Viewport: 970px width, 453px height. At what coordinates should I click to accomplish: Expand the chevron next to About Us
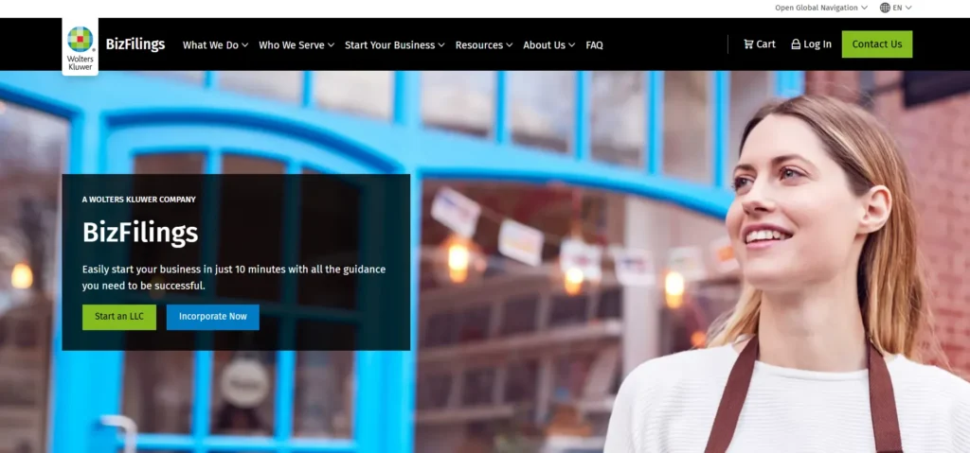[572, 45]
